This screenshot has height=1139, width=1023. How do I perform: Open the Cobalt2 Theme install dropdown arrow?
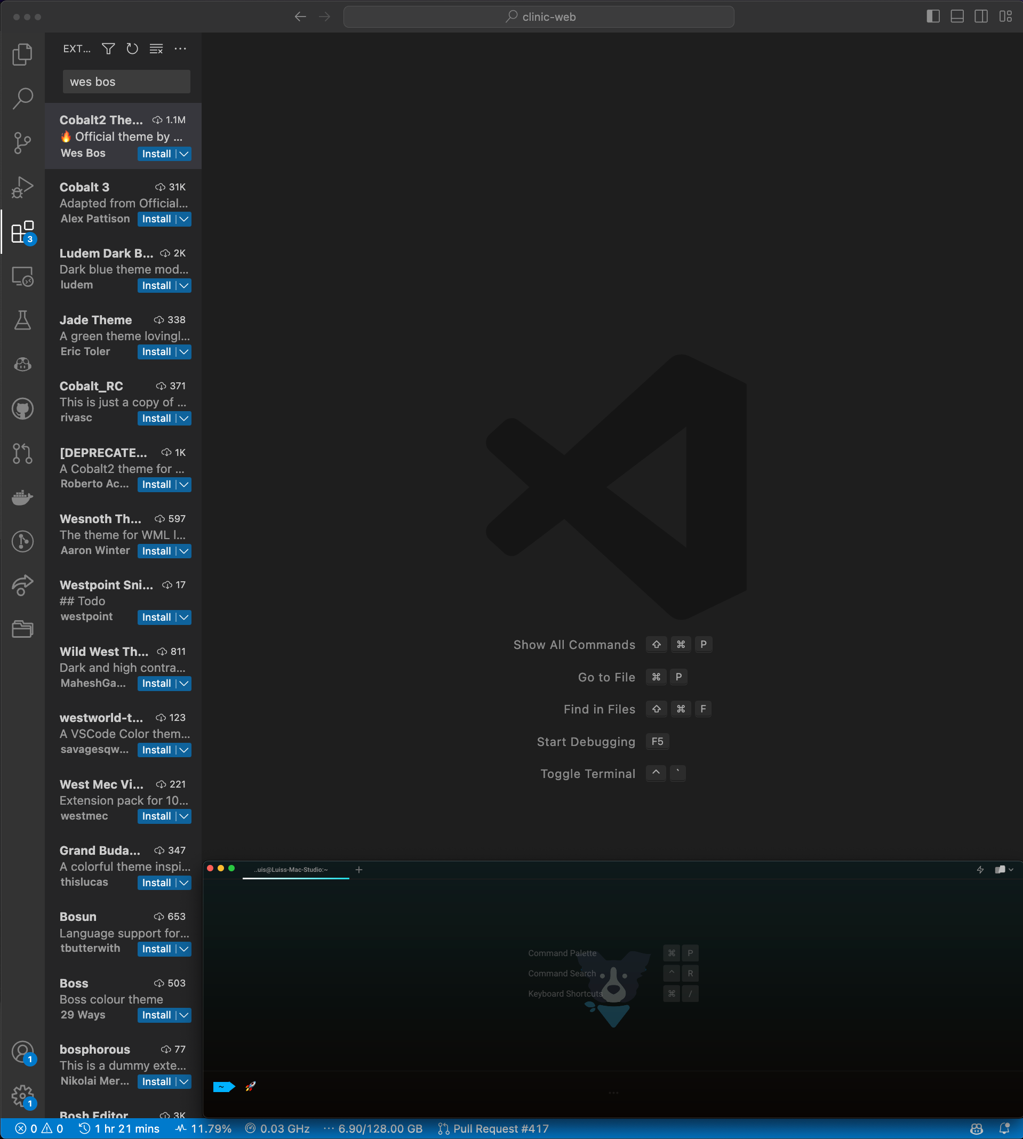[x=183, y=154]
